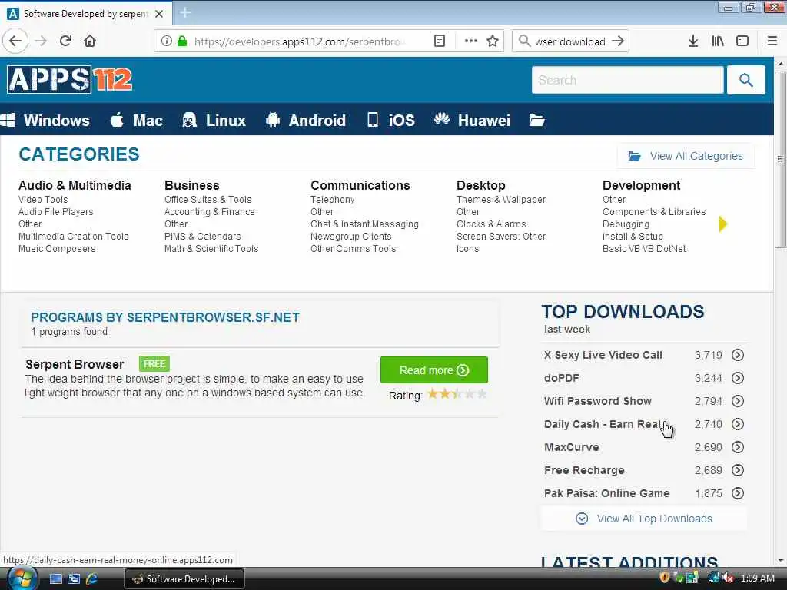Open the Serpent Browser program title
This screenshot has width=787, height=590.
tap(75, 364)
